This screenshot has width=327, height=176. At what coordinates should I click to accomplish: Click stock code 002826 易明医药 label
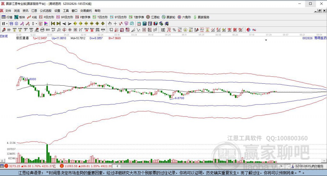click(x=315, y=38)
